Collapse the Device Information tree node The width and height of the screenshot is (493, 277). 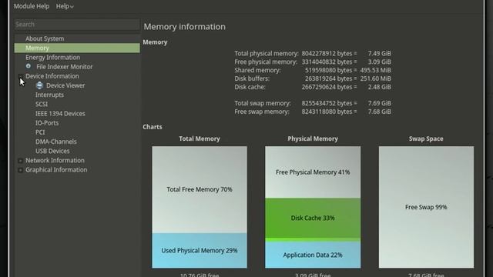pos(21,76)
